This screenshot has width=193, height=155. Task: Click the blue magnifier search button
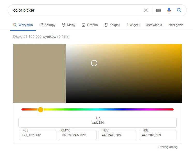click(x=179, y=10)
